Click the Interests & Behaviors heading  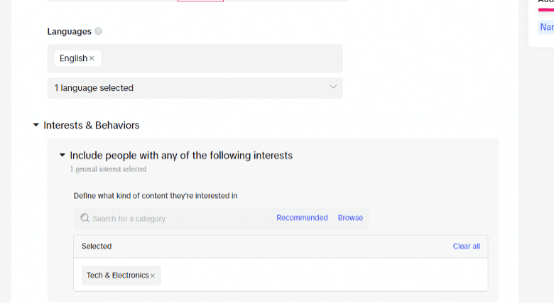91,125
